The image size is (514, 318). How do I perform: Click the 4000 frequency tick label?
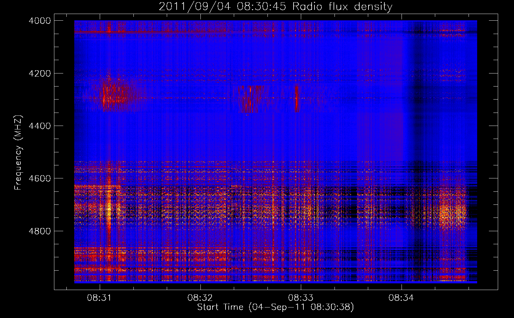[40, 21]
